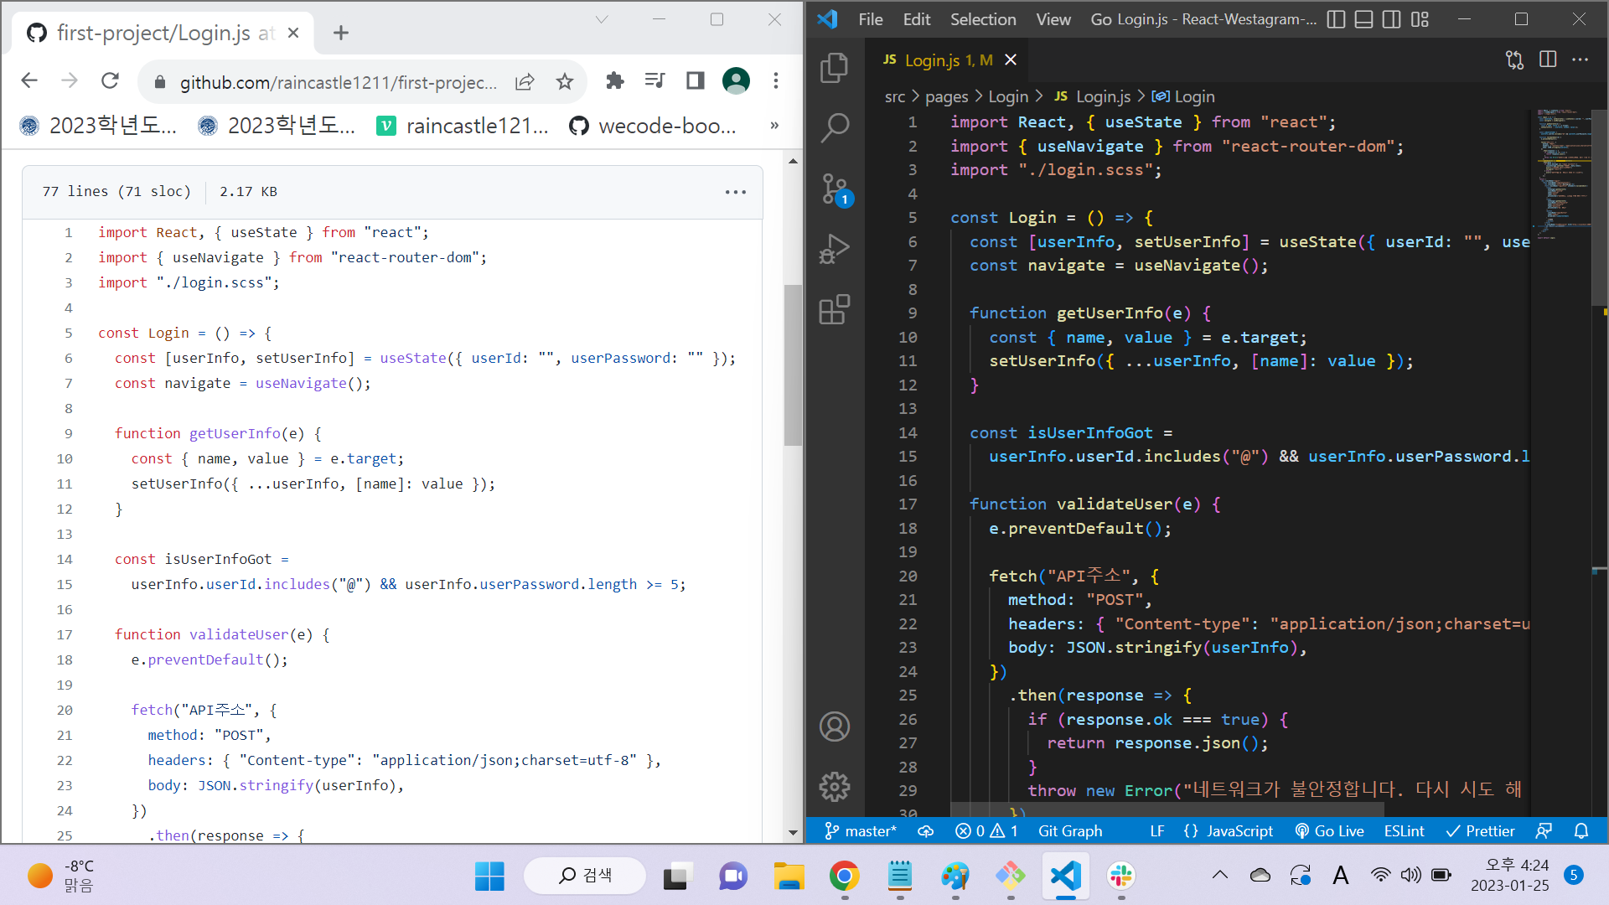Image resolution: width=1609 pixels, height=905 pixels.
Task: Expand the hidden bookmarks chevron
Action: click(774, 126)
